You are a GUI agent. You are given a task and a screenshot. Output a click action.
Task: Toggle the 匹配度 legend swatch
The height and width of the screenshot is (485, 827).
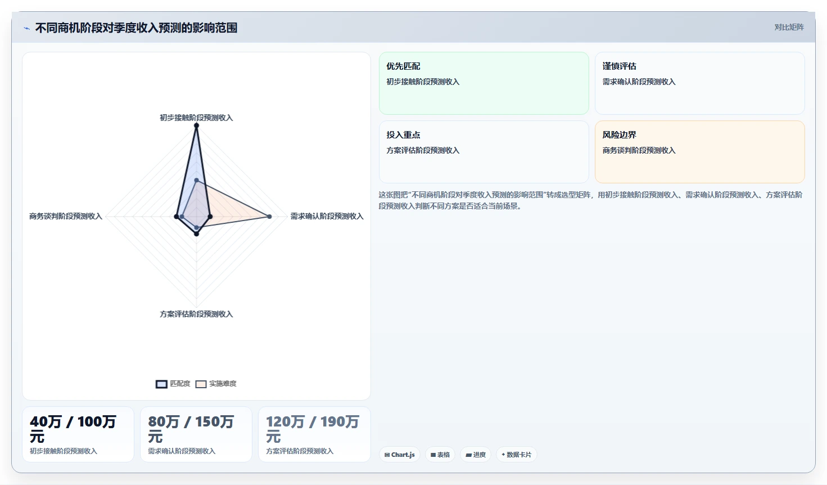(x=161, y=384)
